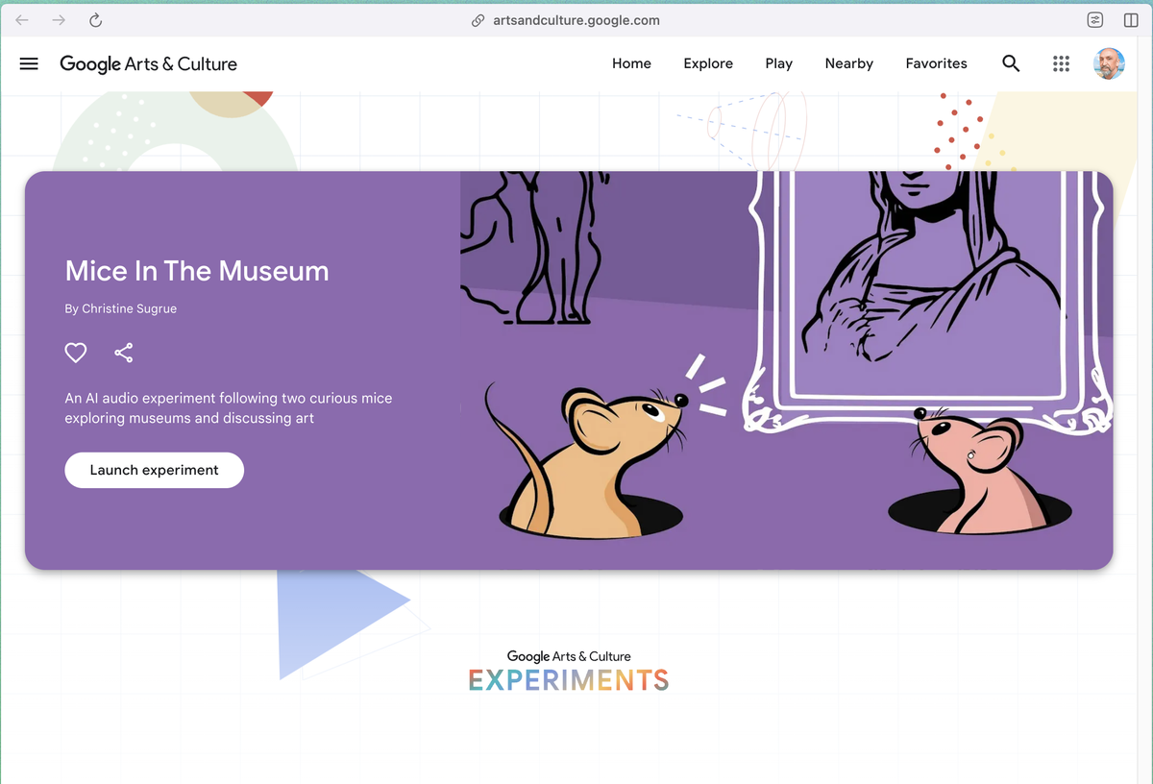Open Favorites in the top navigation
1153x784 pixels.
[x=936, y=63]
